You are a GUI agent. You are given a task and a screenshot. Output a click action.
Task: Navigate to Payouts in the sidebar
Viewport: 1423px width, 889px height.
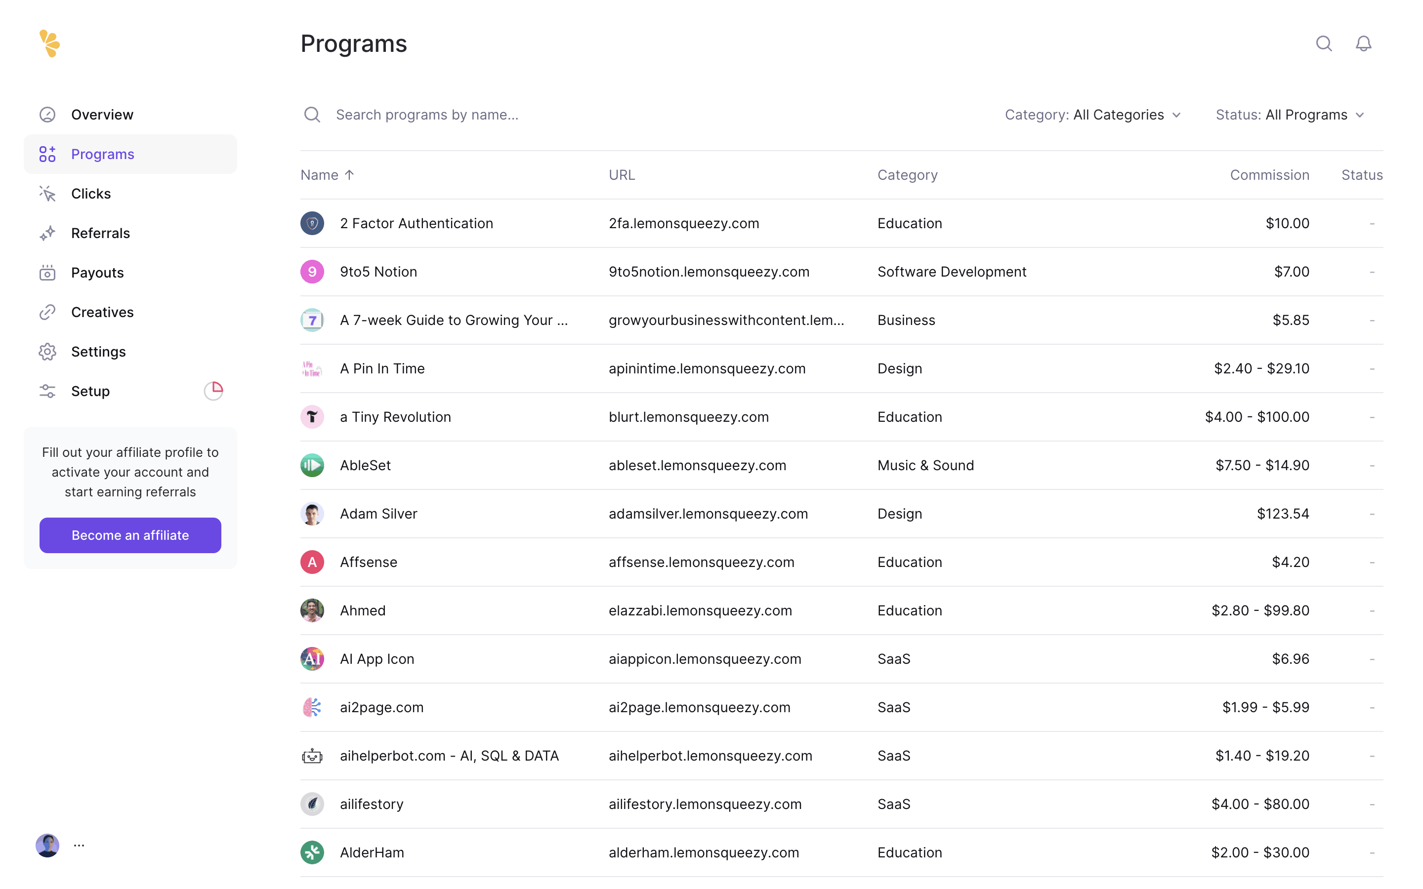click(97, 273)
